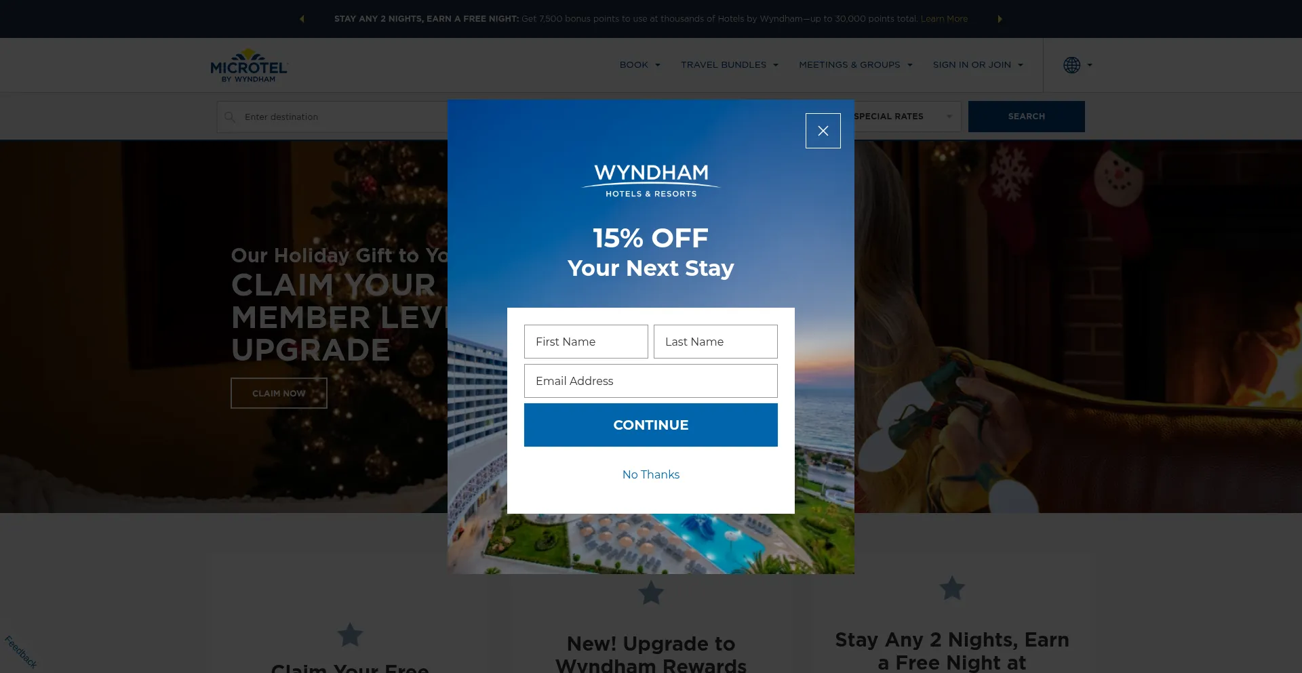
Task: Click the destination search magnifier icon
Action: tap(230, 117)
